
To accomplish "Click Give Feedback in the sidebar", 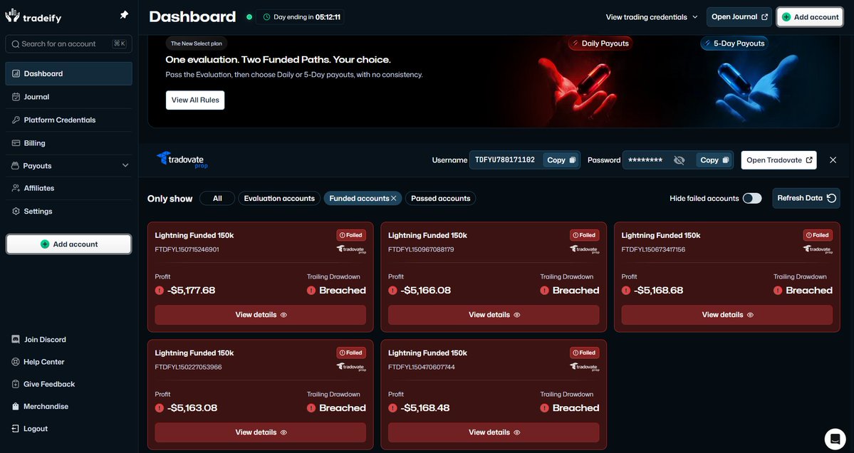I will (x=43, y=384).
